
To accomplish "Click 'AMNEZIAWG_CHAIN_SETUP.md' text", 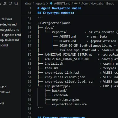I will tap(67, 59).
